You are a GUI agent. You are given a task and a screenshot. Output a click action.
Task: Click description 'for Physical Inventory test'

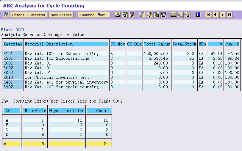point(57,77)
